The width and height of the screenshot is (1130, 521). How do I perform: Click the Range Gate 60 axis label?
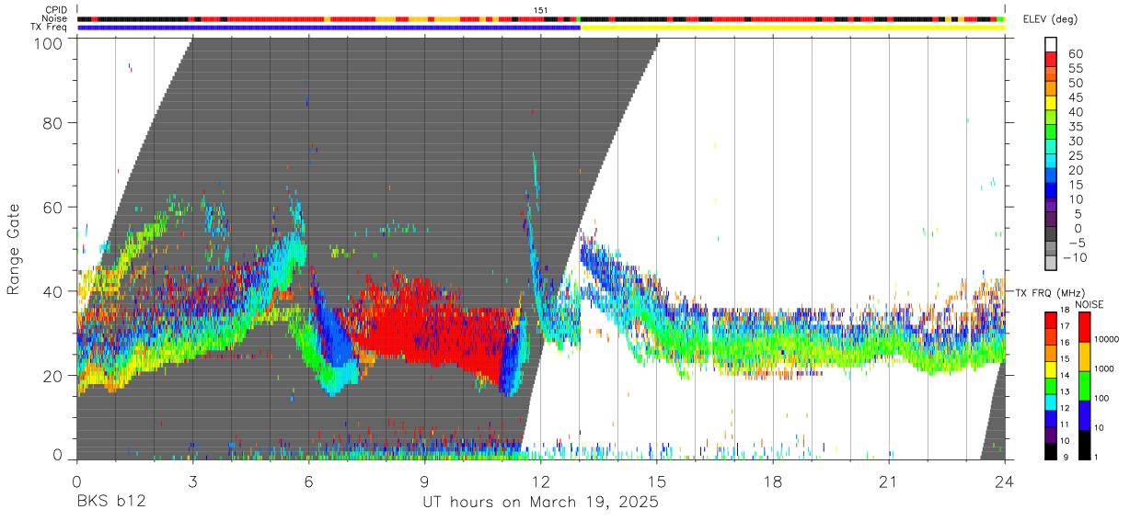click(x=52, y=208)
